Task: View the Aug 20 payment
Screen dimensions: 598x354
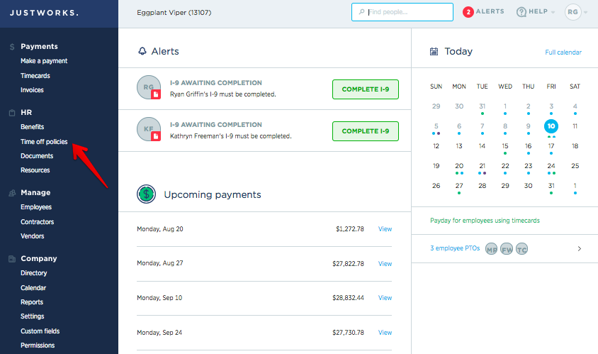Action: click(x=385, y=229)
